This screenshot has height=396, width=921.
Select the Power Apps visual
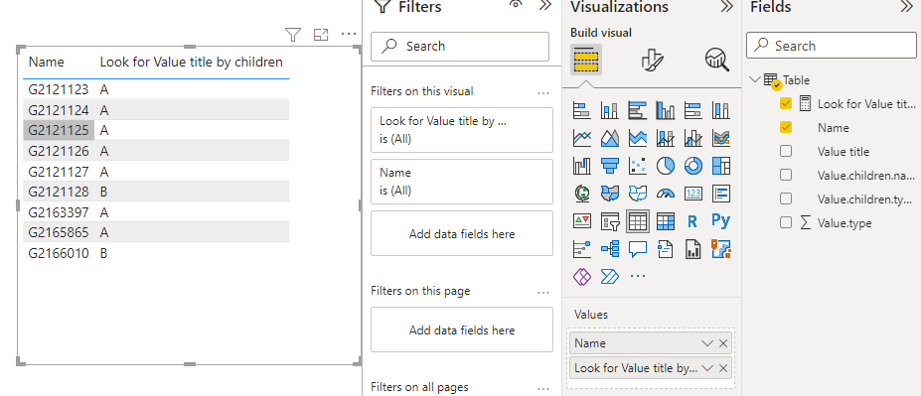pos(581,276)
